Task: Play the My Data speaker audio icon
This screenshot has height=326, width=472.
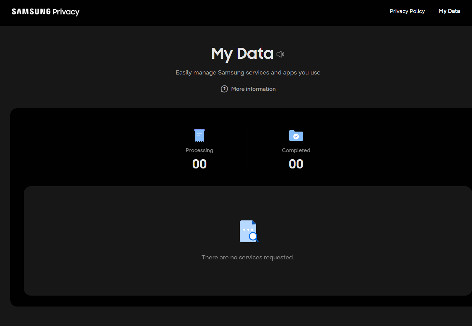Action: tap(280, 54)
